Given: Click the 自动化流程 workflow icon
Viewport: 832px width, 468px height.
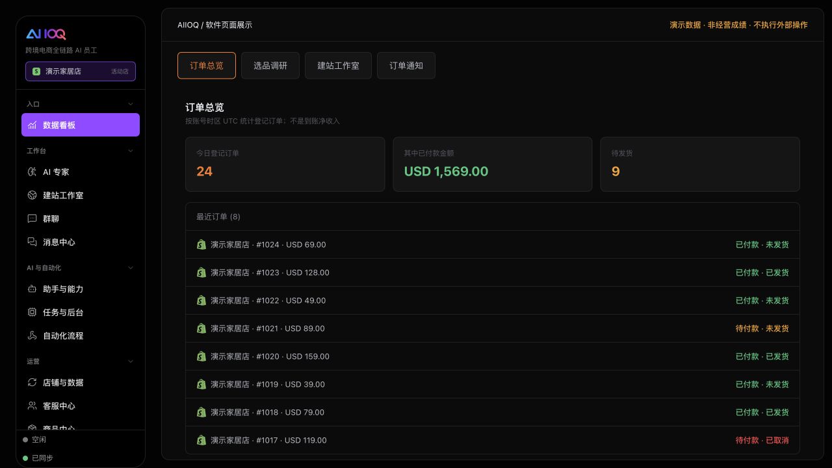Looking at the screenshot, I should (32, 336).
